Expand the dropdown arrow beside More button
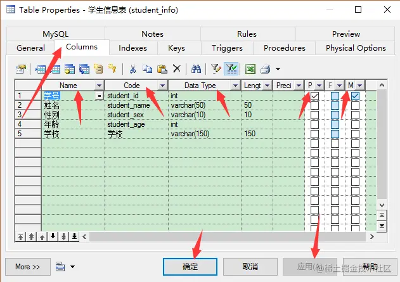Screen dimensions: 400x282 pyautogui.click(x=72, y=267)
